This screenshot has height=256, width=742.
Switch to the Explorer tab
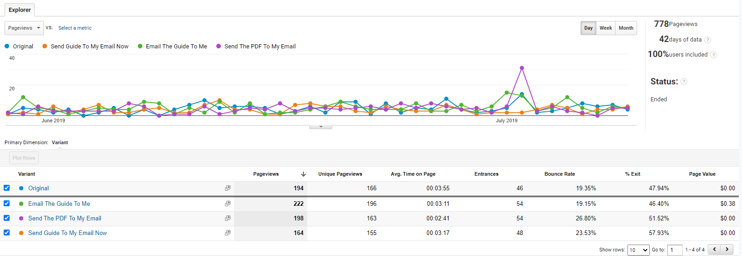[20, 10]
